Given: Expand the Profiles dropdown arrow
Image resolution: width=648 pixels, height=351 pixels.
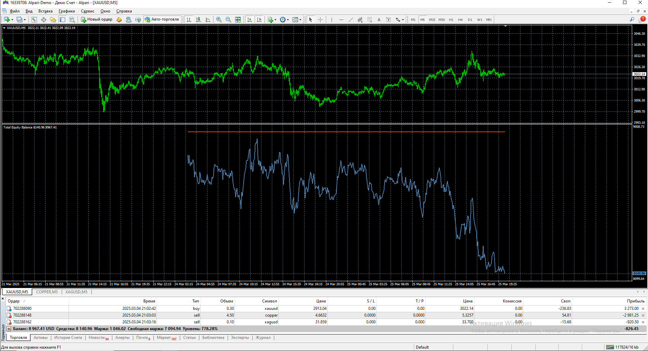Looking at the screenshot, I should pos(25,20).
